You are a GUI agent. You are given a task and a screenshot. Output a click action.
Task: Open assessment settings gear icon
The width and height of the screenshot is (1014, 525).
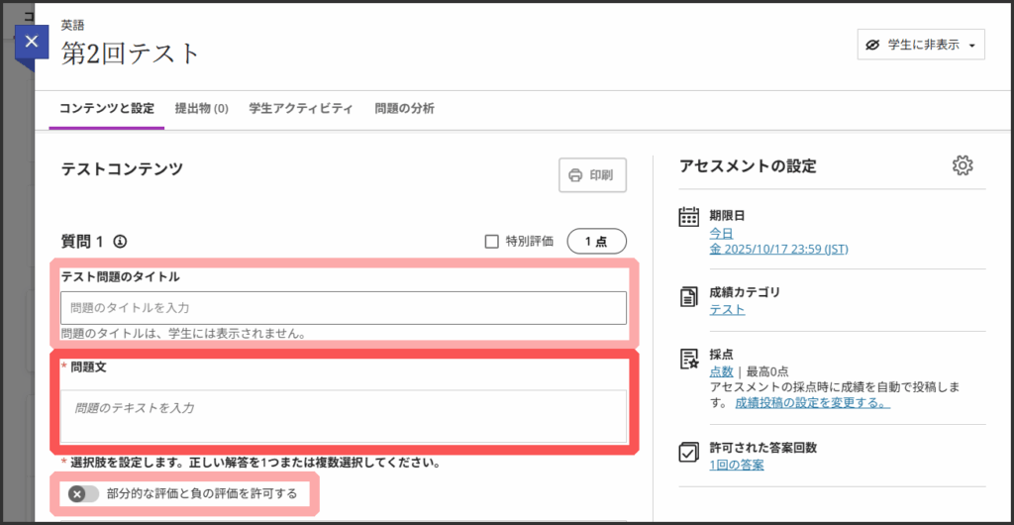(962, 165)
